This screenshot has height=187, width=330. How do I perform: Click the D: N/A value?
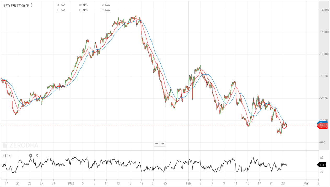coord(106,10)
